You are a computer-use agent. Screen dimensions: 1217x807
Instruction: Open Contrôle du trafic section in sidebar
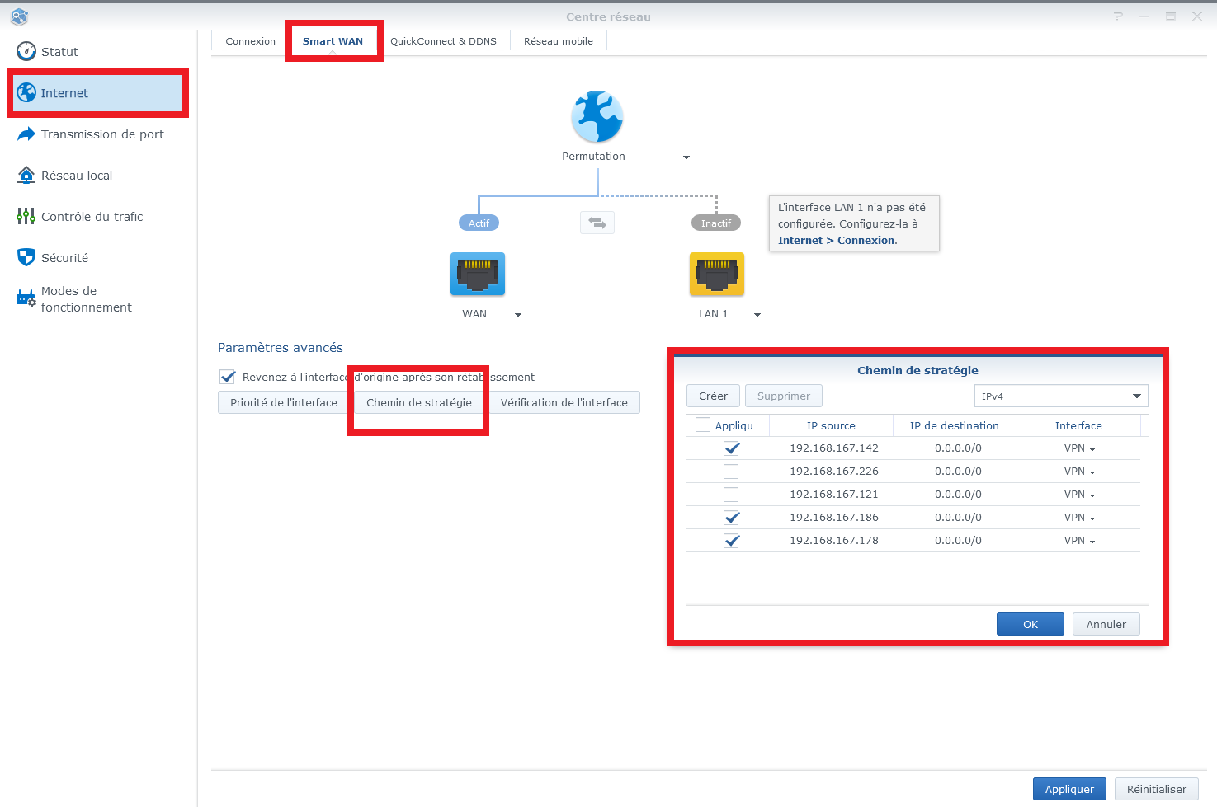[x=97, y=217]
